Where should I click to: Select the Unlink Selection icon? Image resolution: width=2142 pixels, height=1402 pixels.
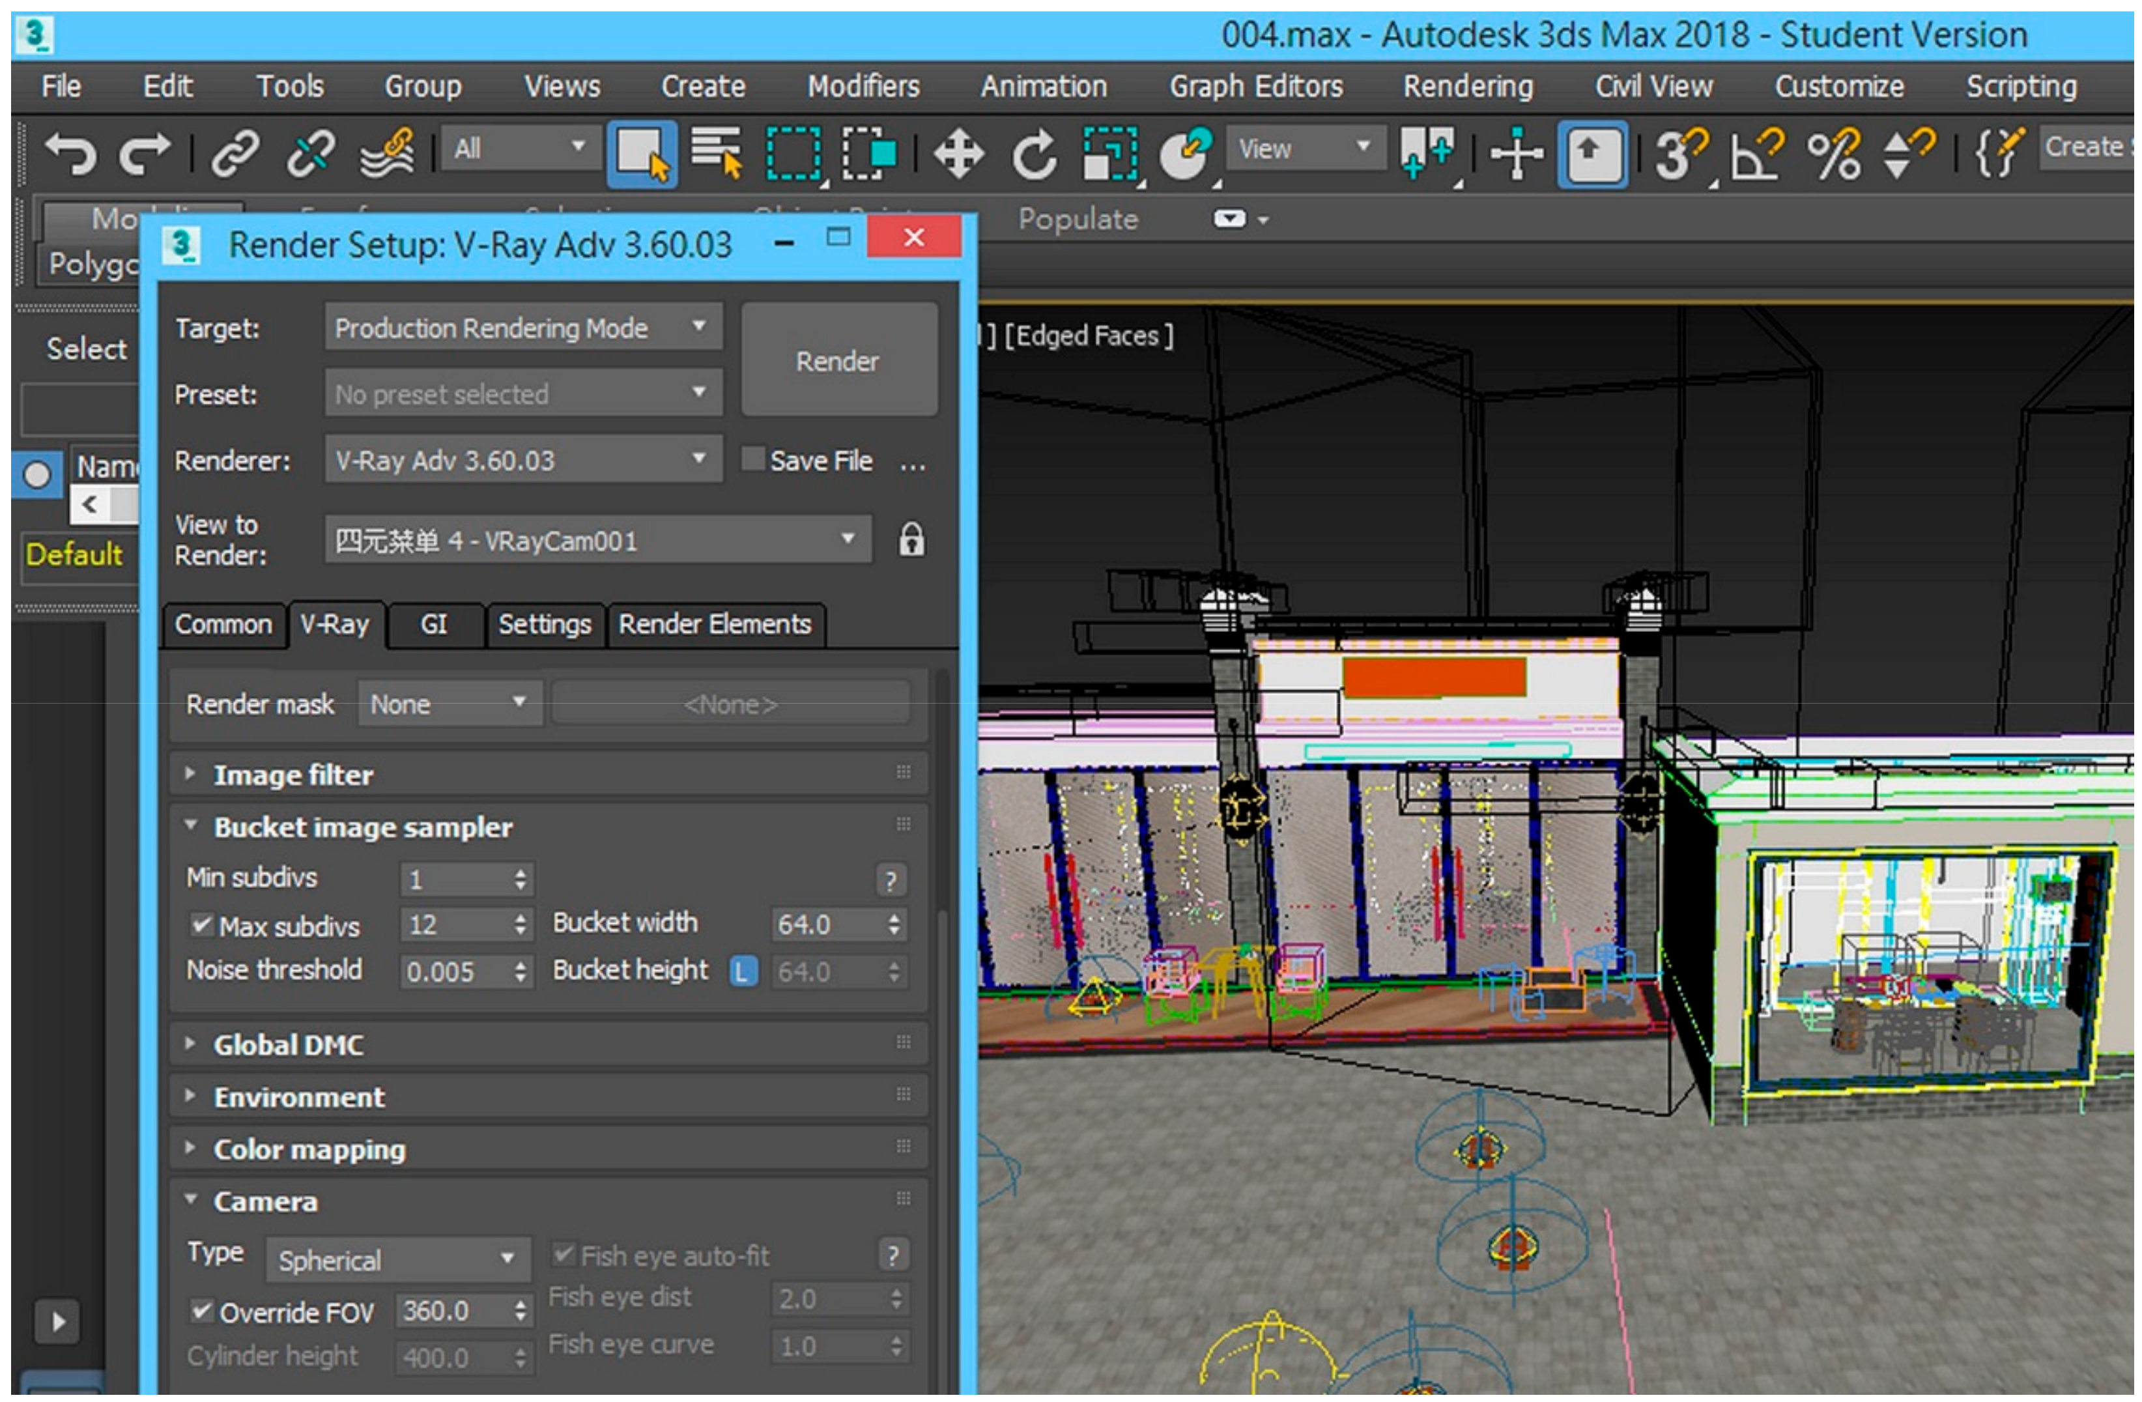pos(311,153)
